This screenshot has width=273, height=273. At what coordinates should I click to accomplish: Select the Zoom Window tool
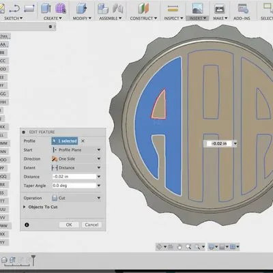point(197,247)
